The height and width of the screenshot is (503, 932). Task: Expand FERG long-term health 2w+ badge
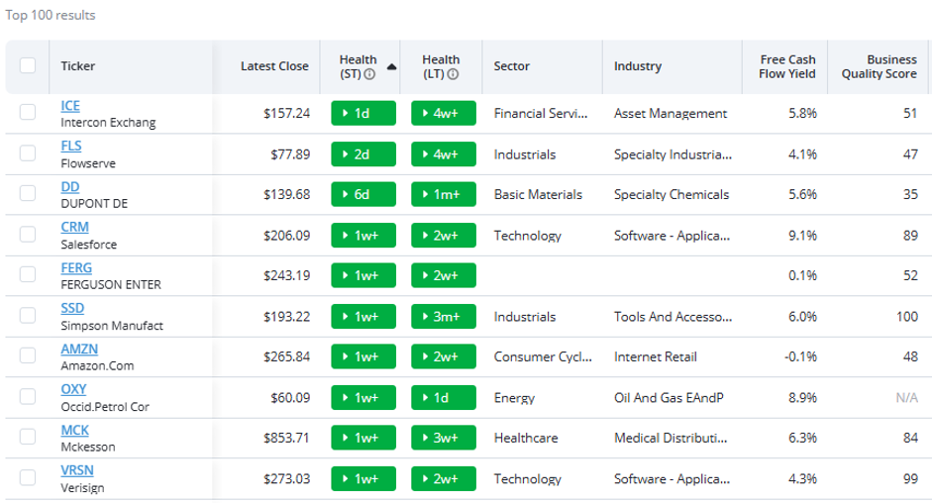coord(444,275)
